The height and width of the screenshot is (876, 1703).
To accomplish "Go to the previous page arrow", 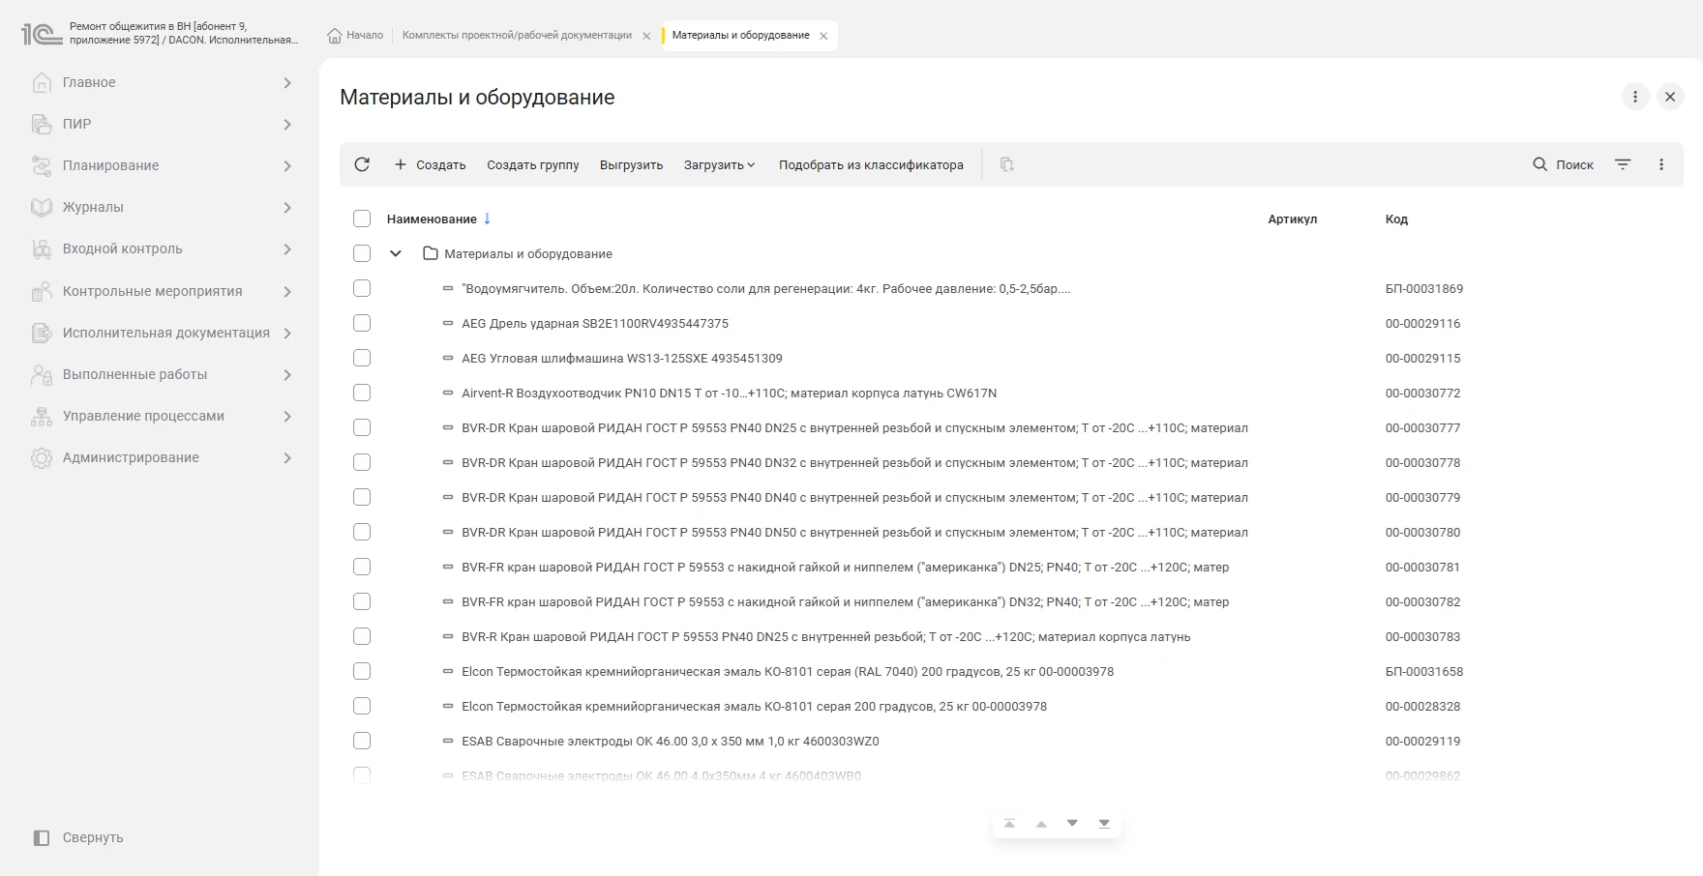I will pyautogui.click(x=1041, y=824).
